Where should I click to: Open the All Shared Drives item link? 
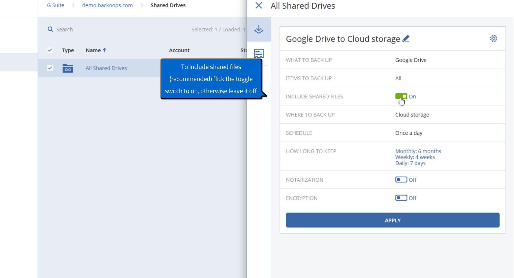pos(106,68)
